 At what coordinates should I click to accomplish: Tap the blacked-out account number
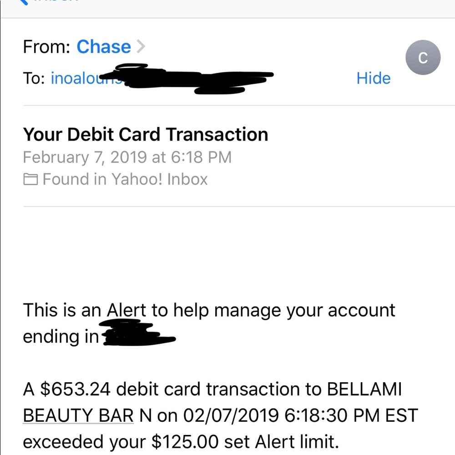(136, 336)
